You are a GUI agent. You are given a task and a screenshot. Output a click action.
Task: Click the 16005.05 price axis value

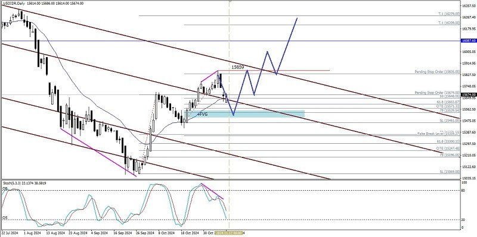pos(469,52)
